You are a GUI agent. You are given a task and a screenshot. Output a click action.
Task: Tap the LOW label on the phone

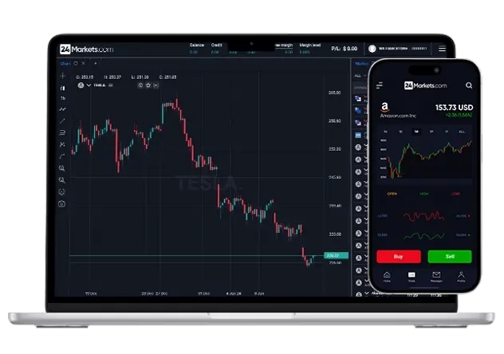click(455, 194)
